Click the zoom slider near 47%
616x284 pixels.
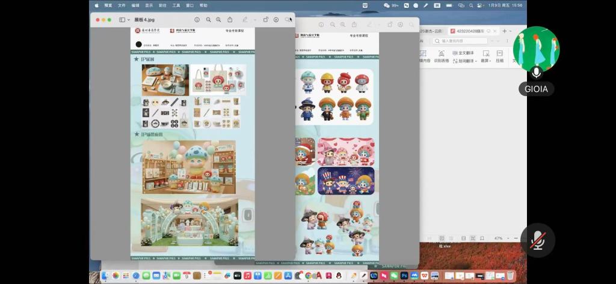click(x=515, y=238)
